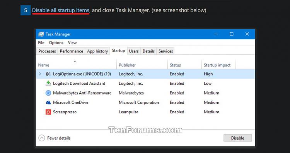Switch to the Users tab

click(x=134, y=51)
